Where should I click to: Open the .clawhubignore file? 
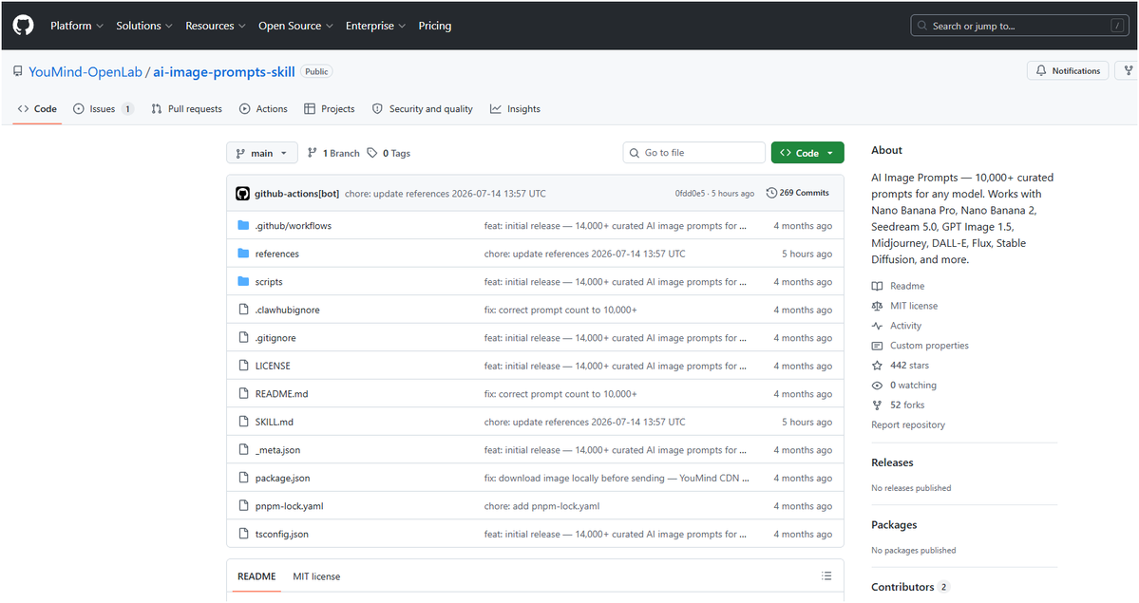pos(288,310)
